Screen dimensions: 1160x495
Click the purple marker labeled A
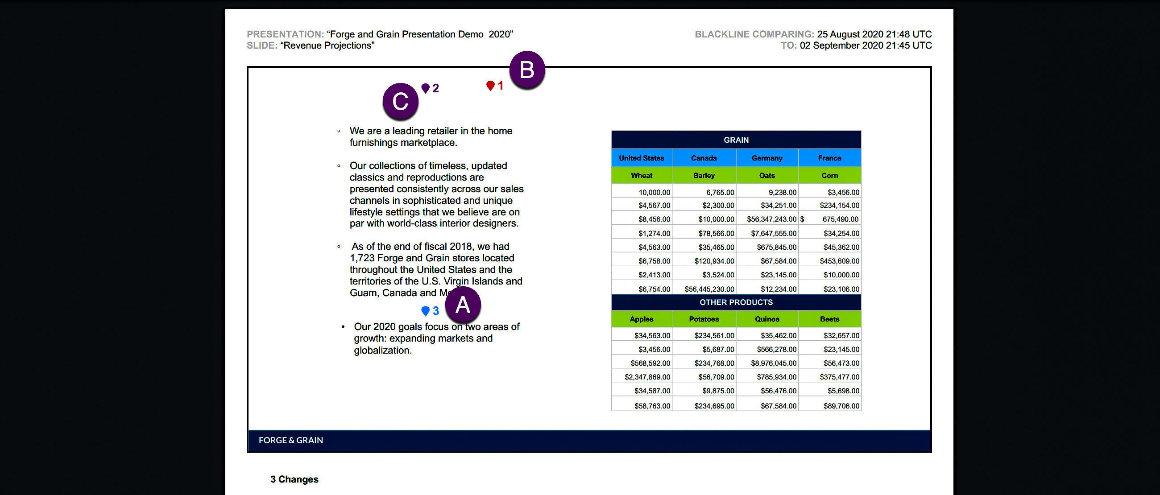point(463,305)
